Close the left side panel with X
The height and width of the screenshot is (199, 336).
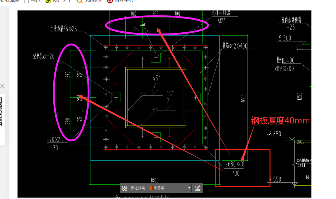point(2,86)
